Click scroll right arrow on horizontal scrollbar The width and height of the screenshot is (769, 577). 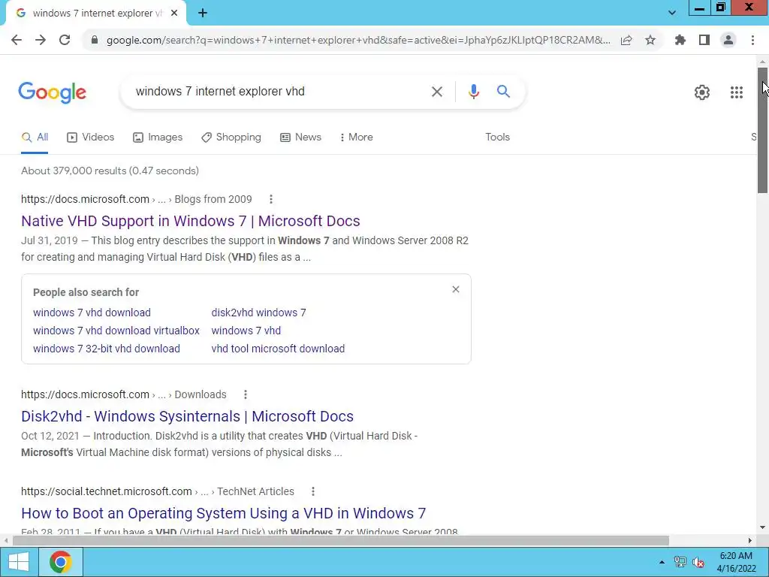click(x=750, y=541)
